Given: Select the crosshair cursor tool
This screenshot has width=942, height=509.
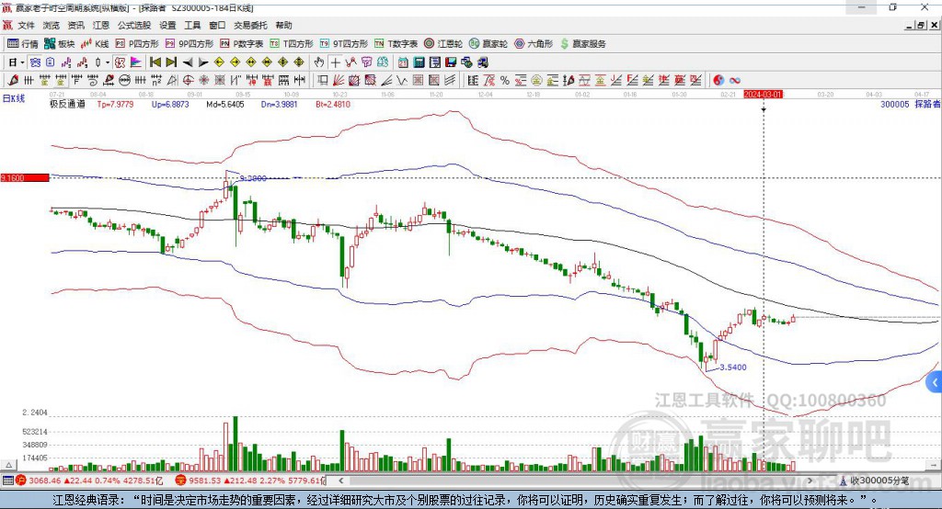Looking at the screenshot, I should coord(335,62).
